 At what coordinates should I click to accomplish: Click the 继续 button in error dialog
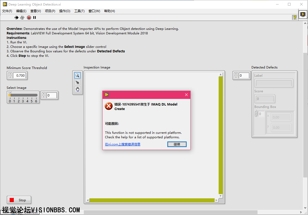[177, 144]
